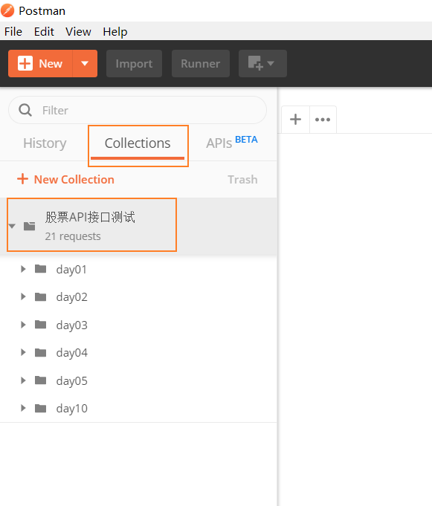Image resolution: width=432 pixels, height=506 pixels.
Task: Click the day01 folder icon
Action: point(41,269)
